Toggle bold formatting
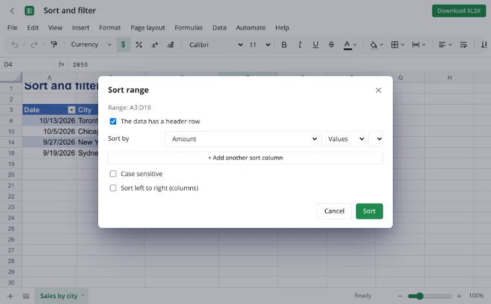Screen dimensions: 491x304 point(284,45)
